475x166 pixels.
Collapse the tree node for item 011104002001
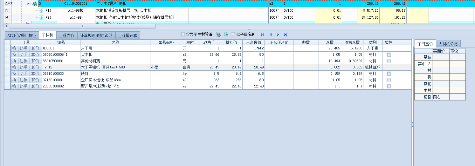(x=28, y=4)
